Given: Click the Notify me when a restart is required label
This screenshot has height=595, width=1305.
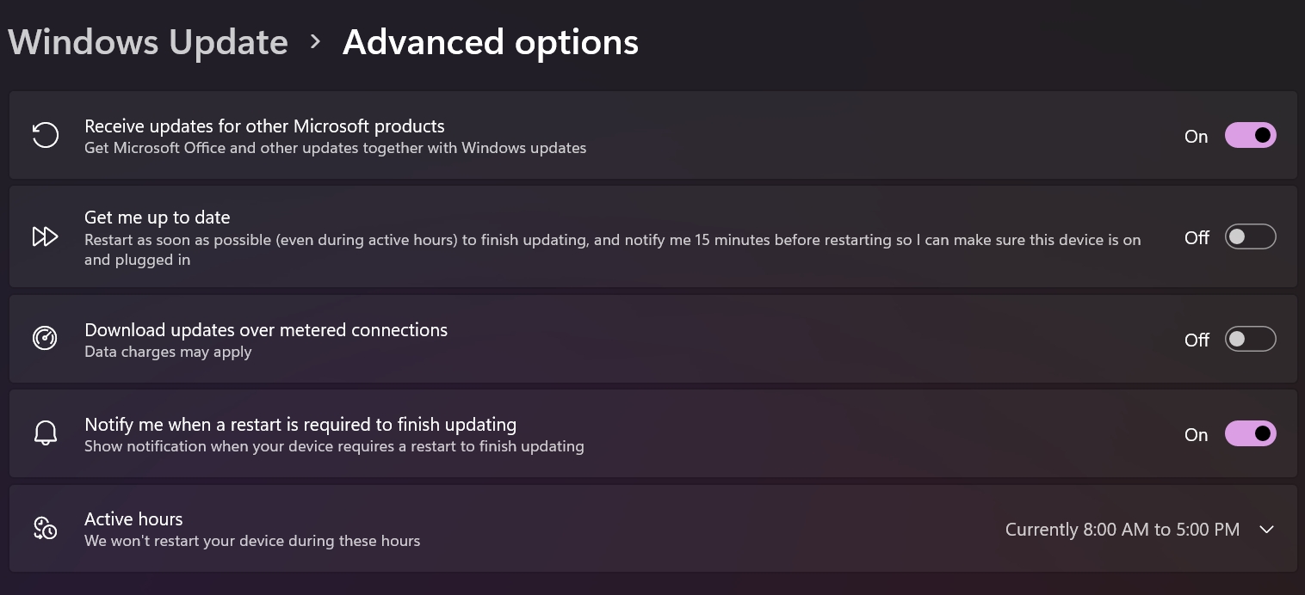Looking at the screenshot, I should pos(300,425).
